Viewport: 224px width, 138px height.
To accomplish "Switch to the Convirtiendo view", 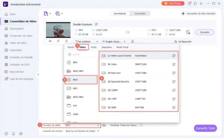I will click(120, 14).
